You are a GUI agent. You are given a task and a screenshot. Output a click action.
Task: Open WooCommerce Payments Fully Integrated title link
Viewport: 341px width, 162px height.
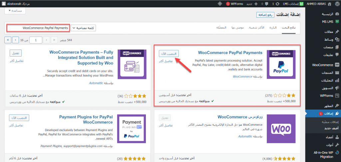[x=81, y=58]
